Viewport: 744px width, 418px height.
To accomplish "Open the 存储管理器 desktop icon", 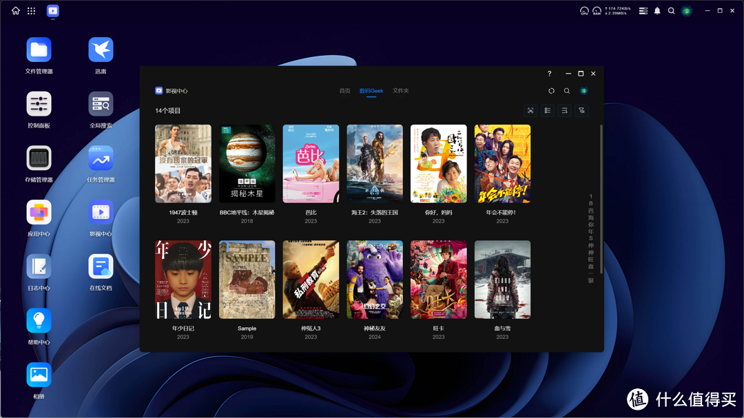I will click(x=39, y=158).
